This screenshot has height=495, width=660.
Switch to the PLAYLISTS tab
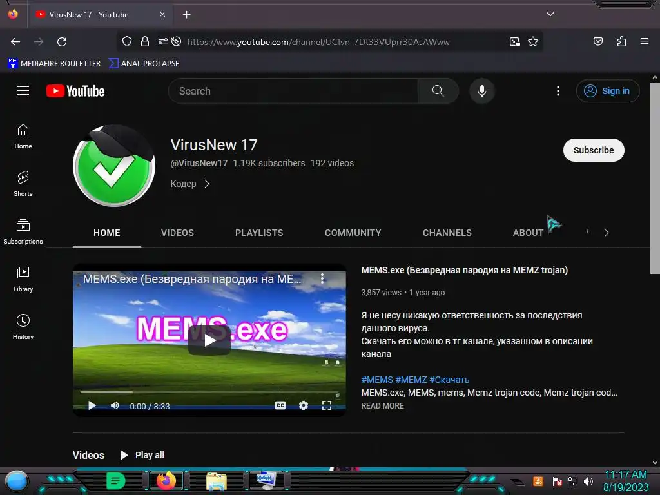click(x=259, y=233)
